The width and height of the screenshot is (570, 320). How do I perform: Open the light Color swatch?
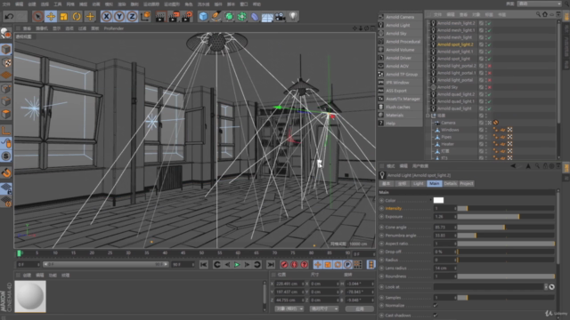pyautogui.click(x=438, y=200)
